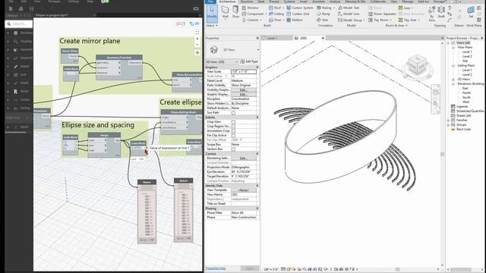
Task: Click the Edit Type button
Action: pyautogui.click(x=249, y=61)
